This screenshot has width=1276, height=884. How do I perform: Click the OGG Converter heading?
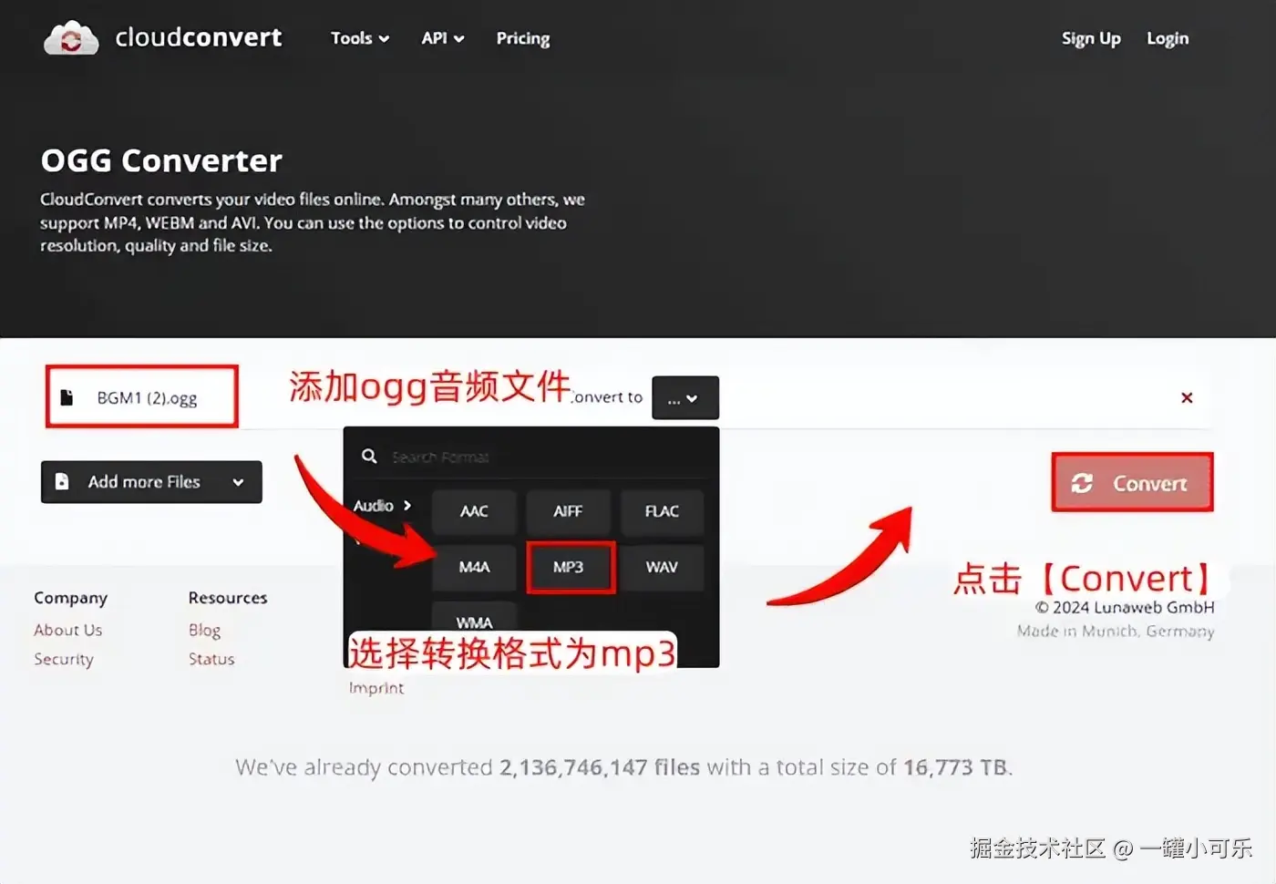[x=161, y=160]
